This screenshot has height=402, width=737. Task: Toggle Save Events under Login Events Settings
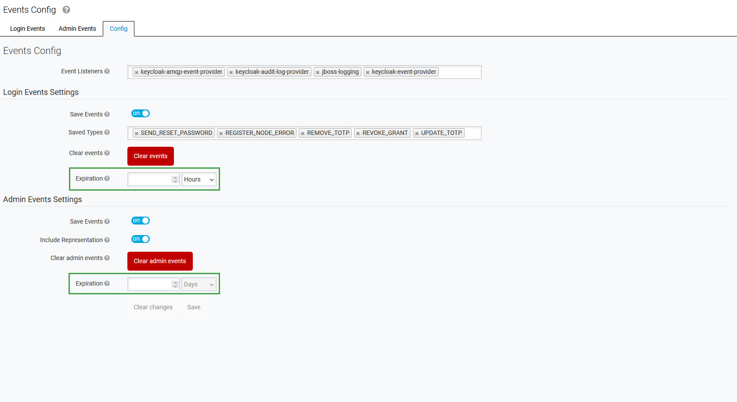click(x=141, y=113)
